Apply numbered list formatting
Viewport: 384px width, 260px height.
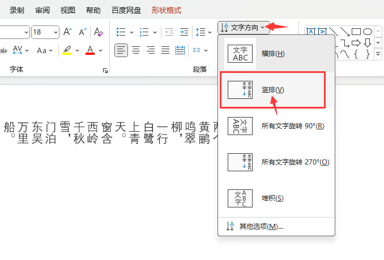(144, 32)
